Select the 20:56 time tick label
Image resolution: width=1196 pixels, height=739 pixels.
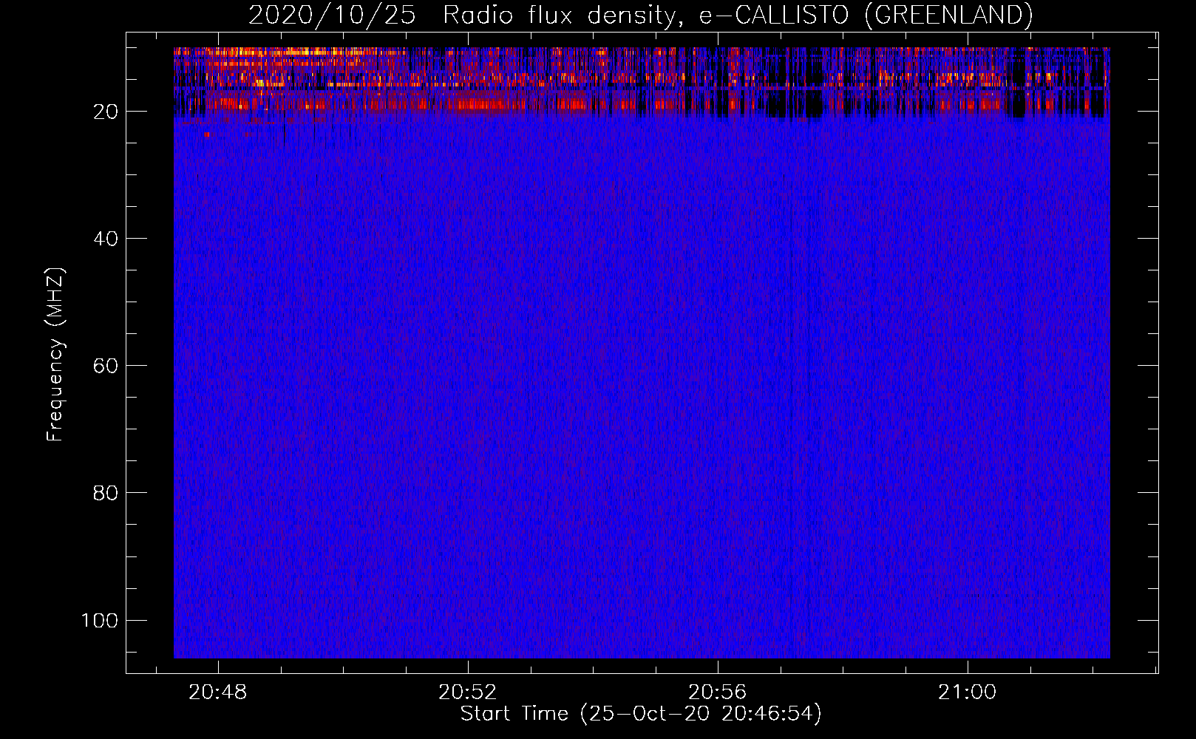[x=718, y=692]
